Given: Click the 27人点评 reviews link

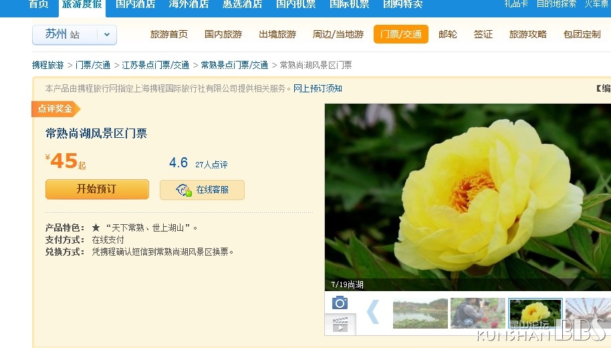Looking at the screenshot, I should (x=212, y=165).
